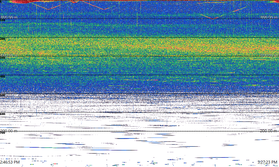Click the 200 depth grid label

pyautogui.click(x=3, y=39)
